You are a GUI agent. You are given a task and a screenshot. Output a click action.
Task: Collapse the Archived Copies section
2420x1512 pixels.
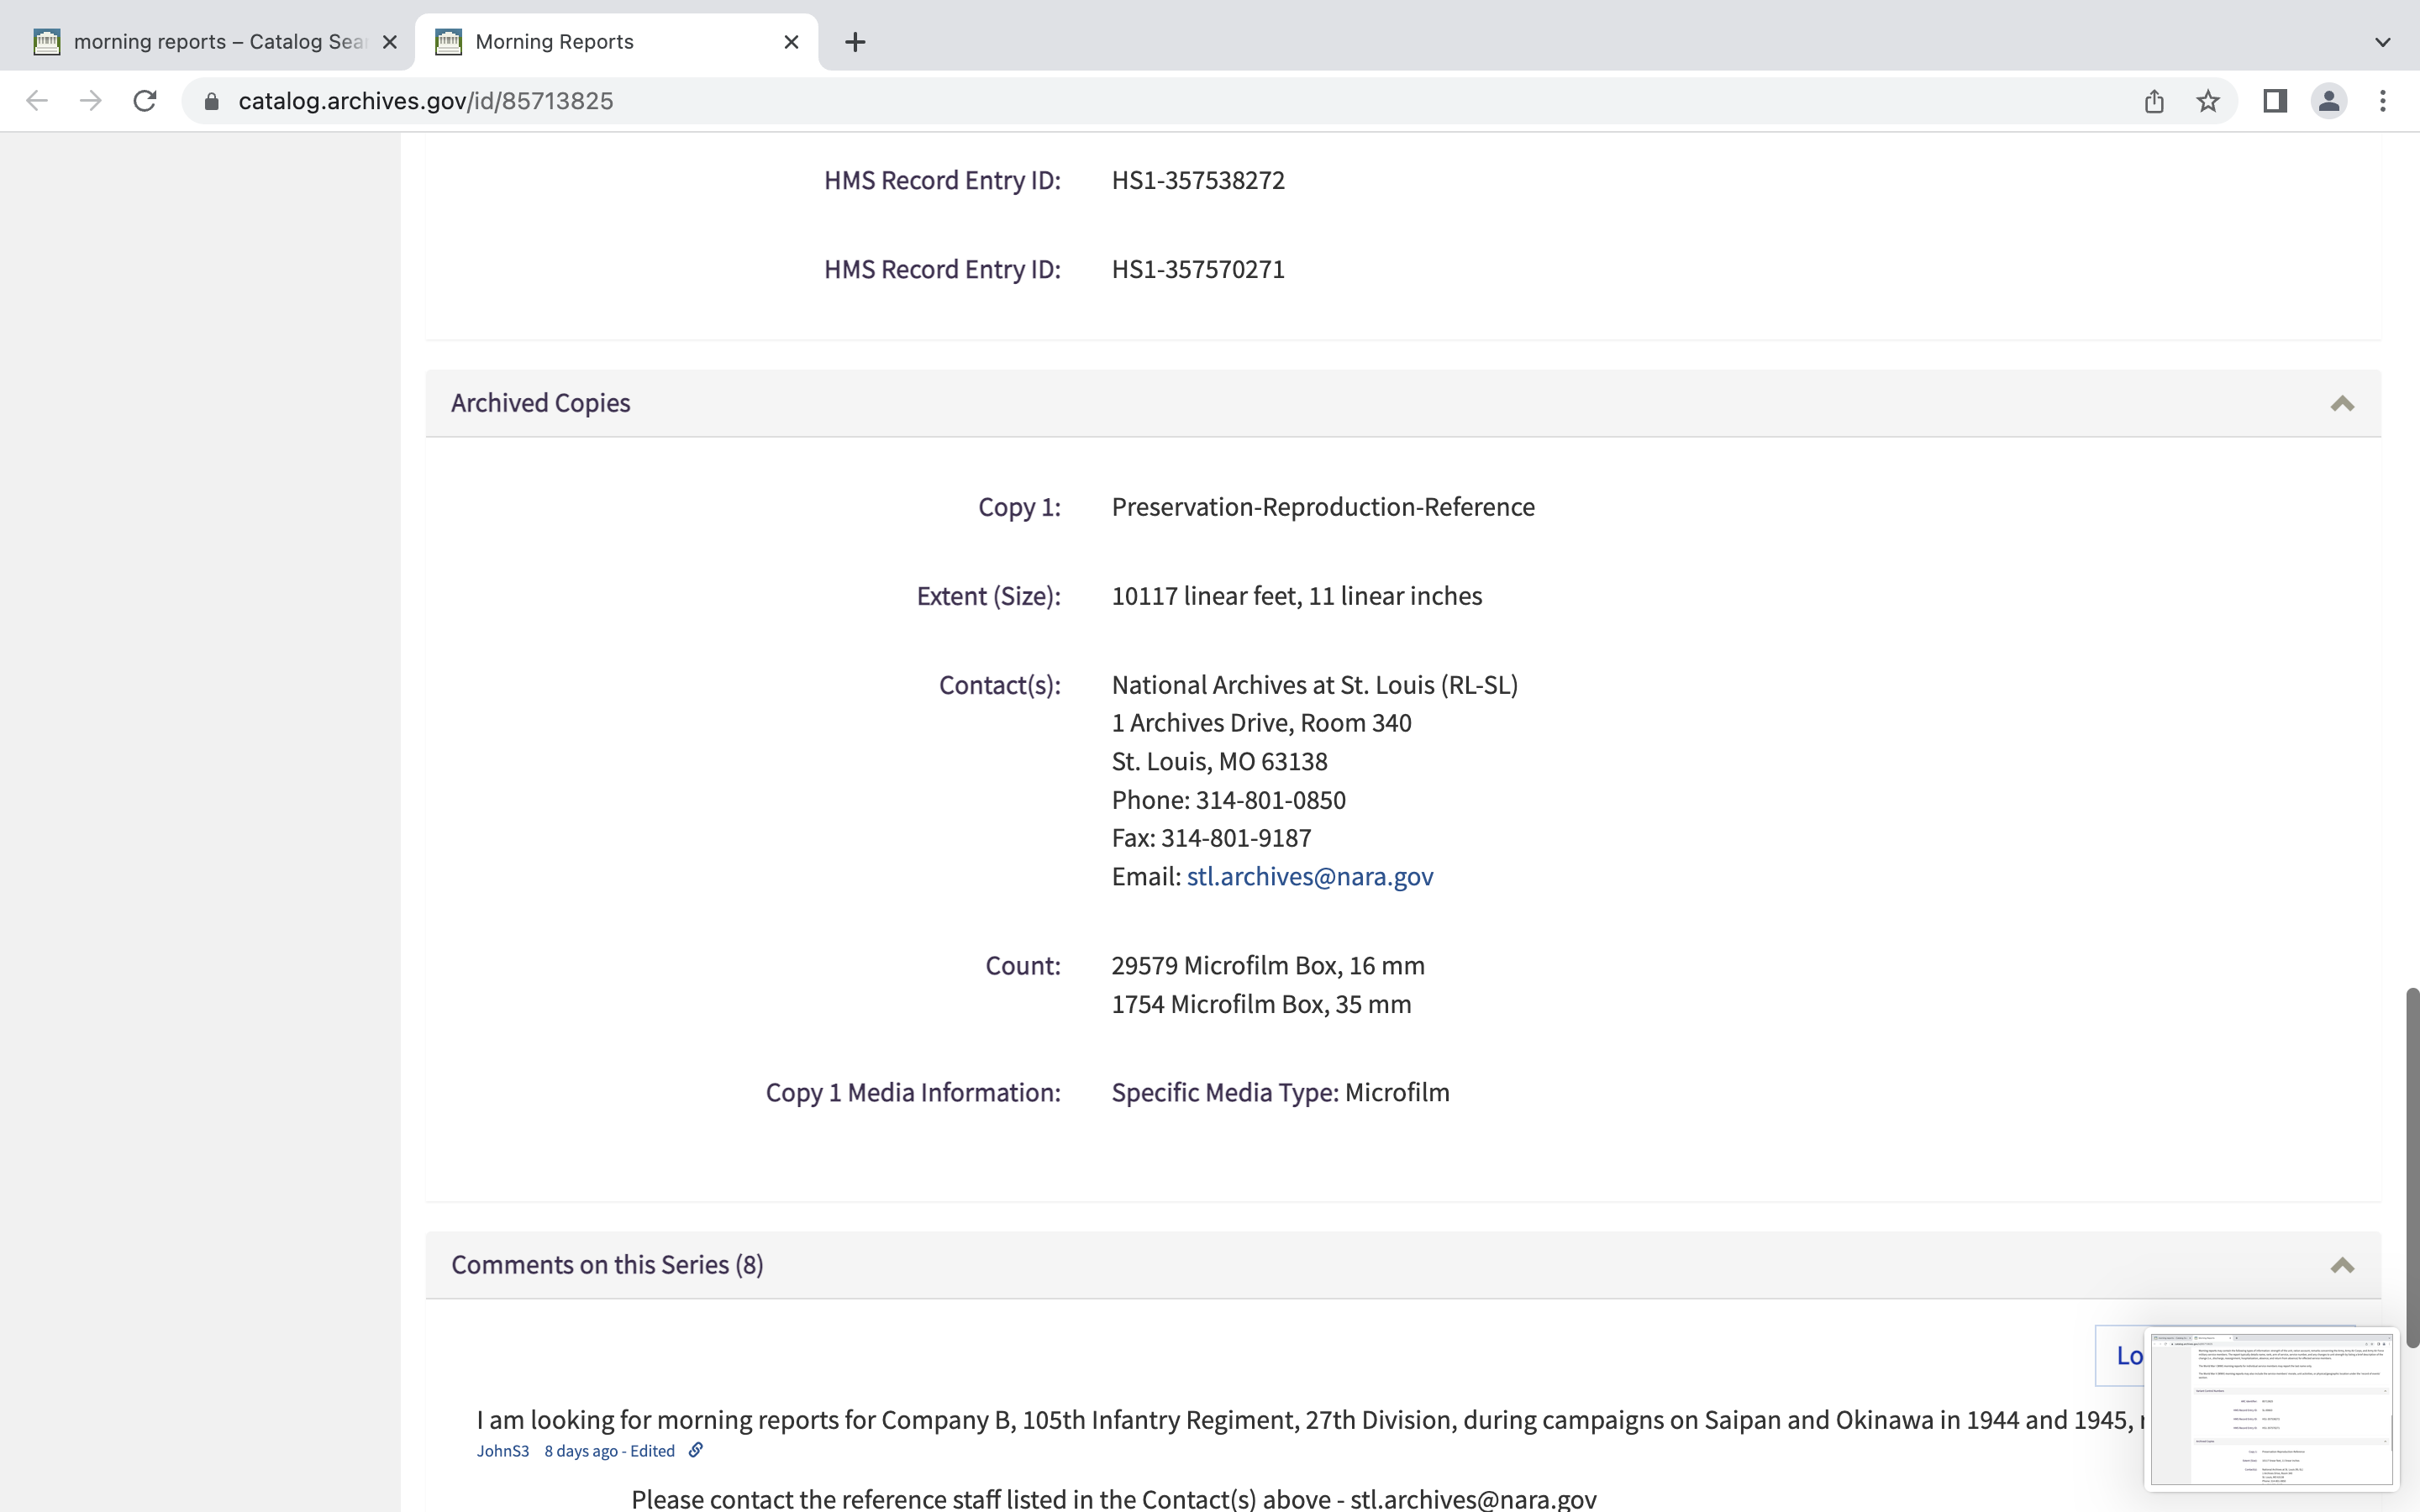click(x=2342, y=403)
